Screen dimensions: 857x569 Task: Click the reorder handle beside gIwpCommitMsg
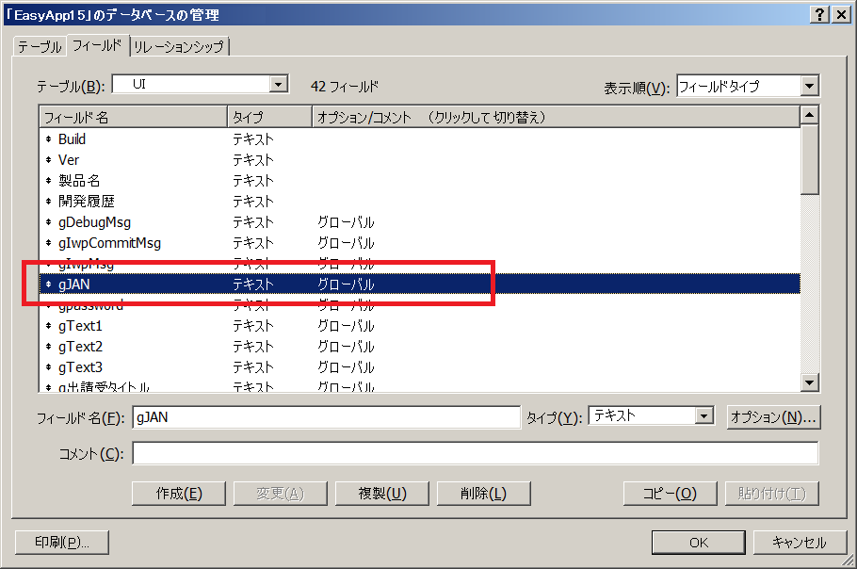[49, 243]
